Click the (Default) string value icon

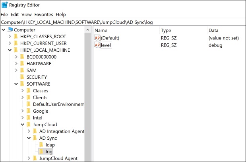(97, 38)
